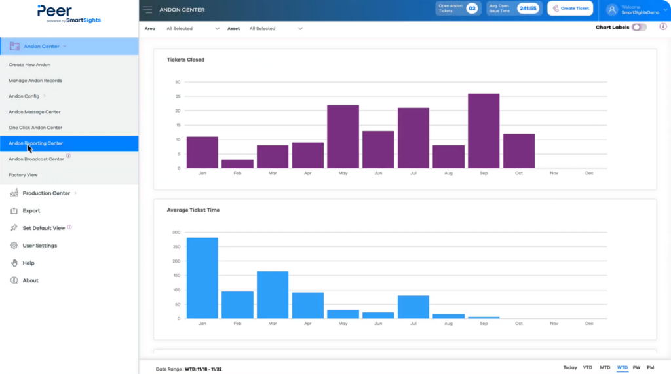Click the About info icon
Viewport: 671px width, 374px height.
click(14, 280)
